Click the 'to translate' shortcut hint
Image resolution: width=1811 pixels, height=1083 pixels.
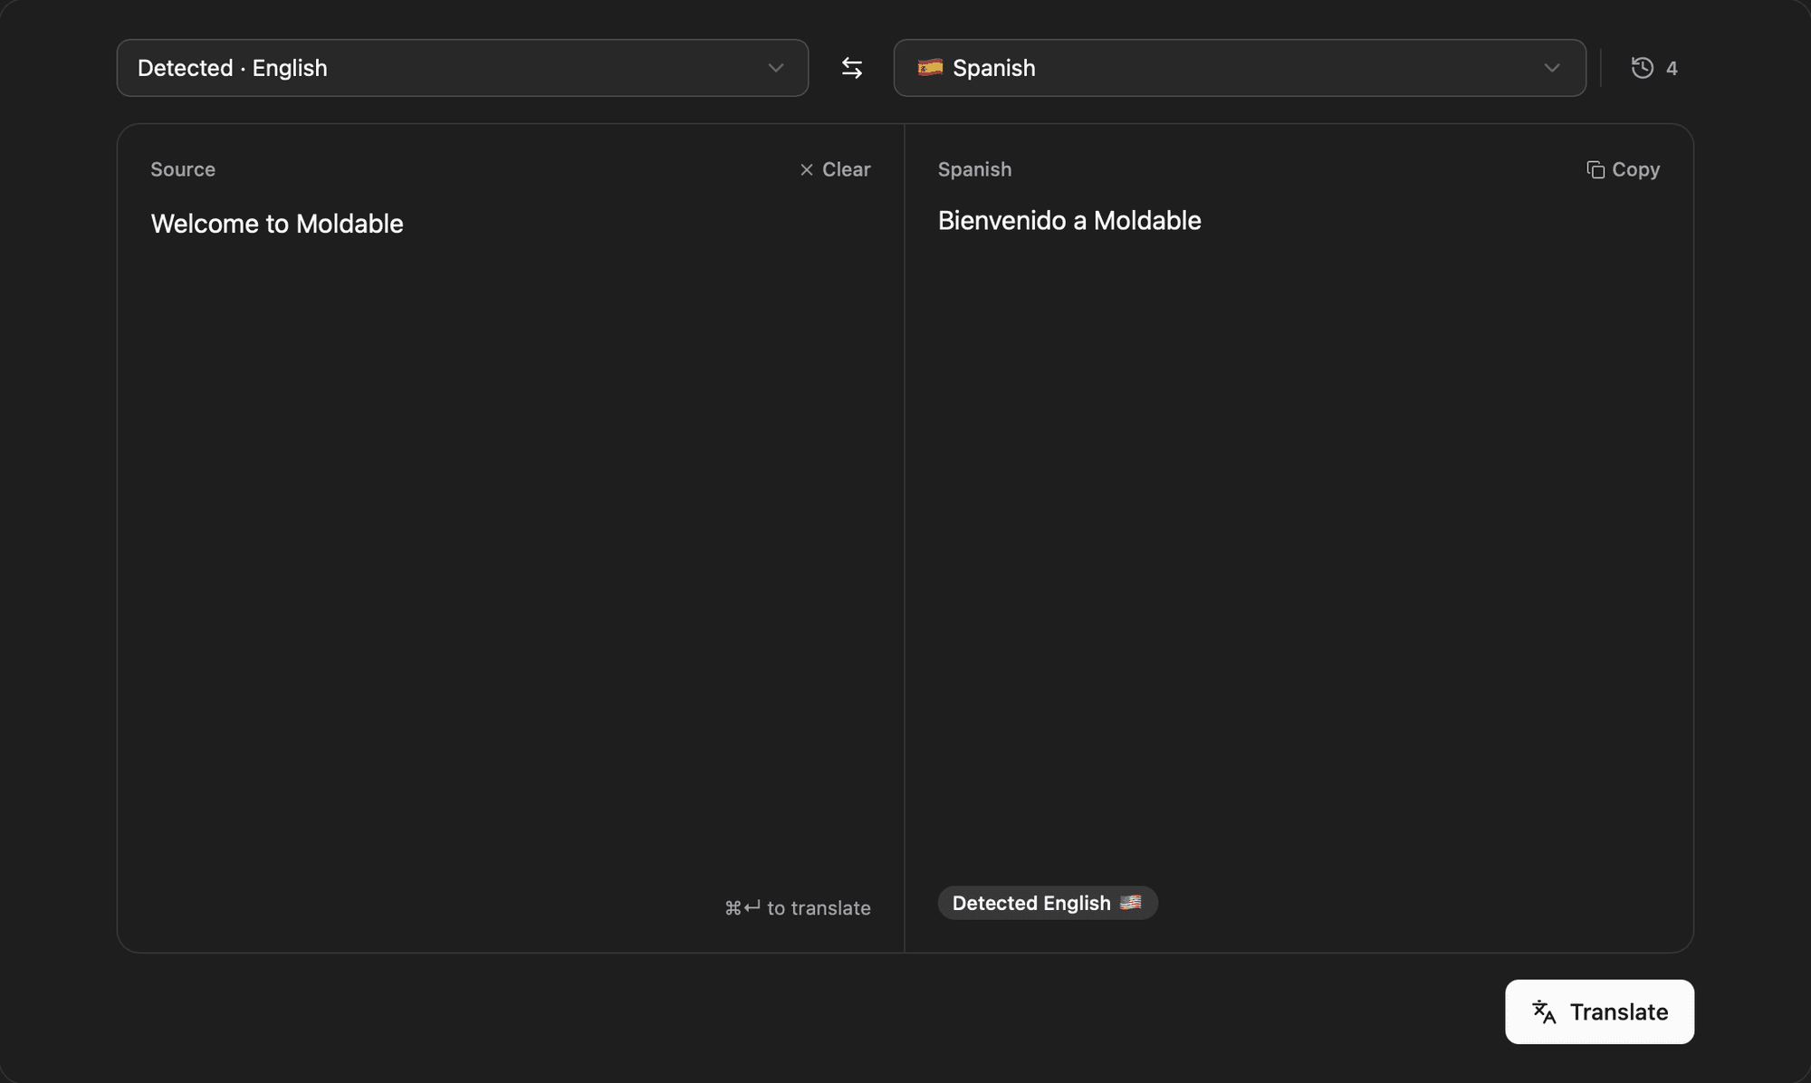pos(798,907)
